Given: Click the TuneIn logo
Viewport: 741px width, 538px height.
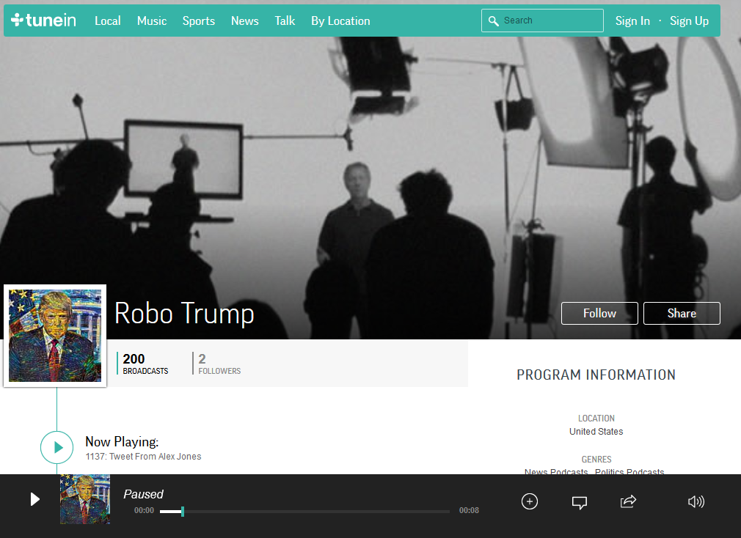Looking at the screenshot, I should pyautogui.click(x=43, y=21).
